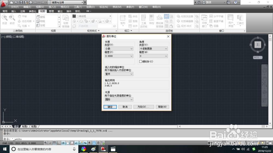Toggle ortho mode in status bar
Viewport: 273px width, 153px height.
coord(59,143)
